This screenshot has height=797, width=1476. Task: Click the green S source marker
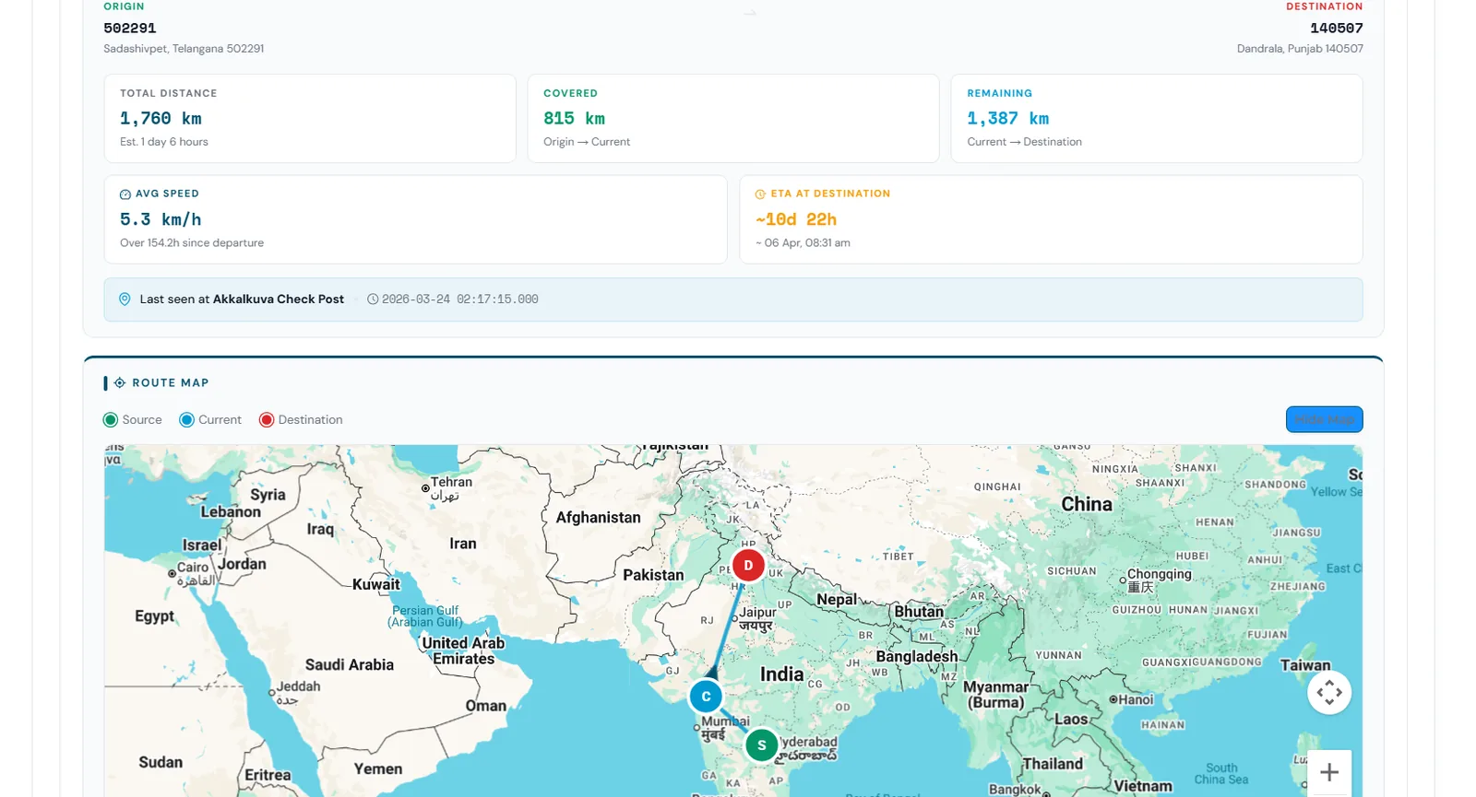click(761, 745)
